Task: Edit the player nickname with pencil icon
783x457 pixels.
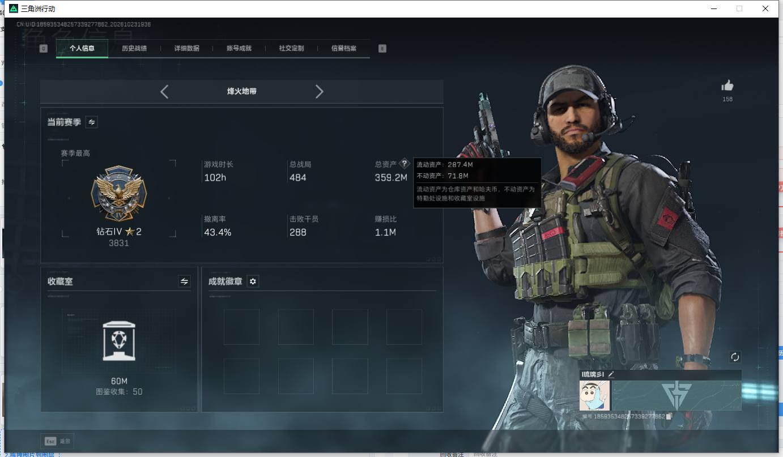Action: pyautogui.click(x=611, y=374)
